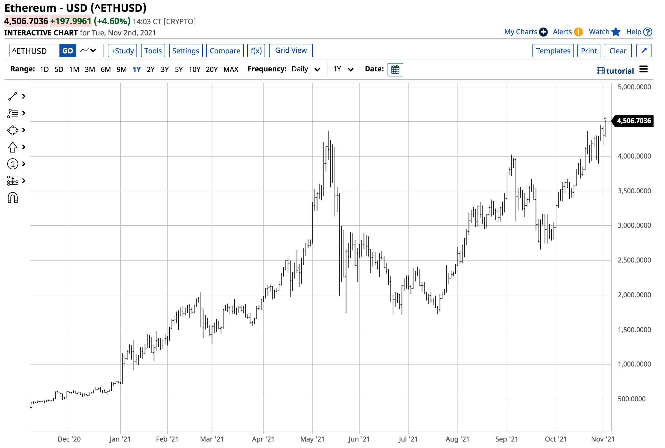Select the shapes polygon tool icon
Screen dimensions: 665x448
tap(13, 130)
